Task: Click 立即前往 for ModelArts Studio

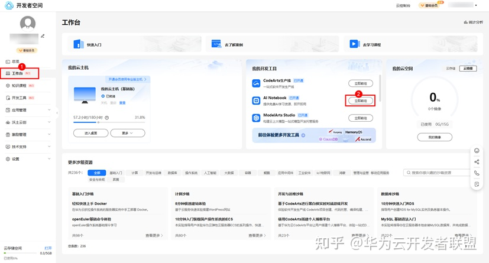Action: [x=361, y=118]
